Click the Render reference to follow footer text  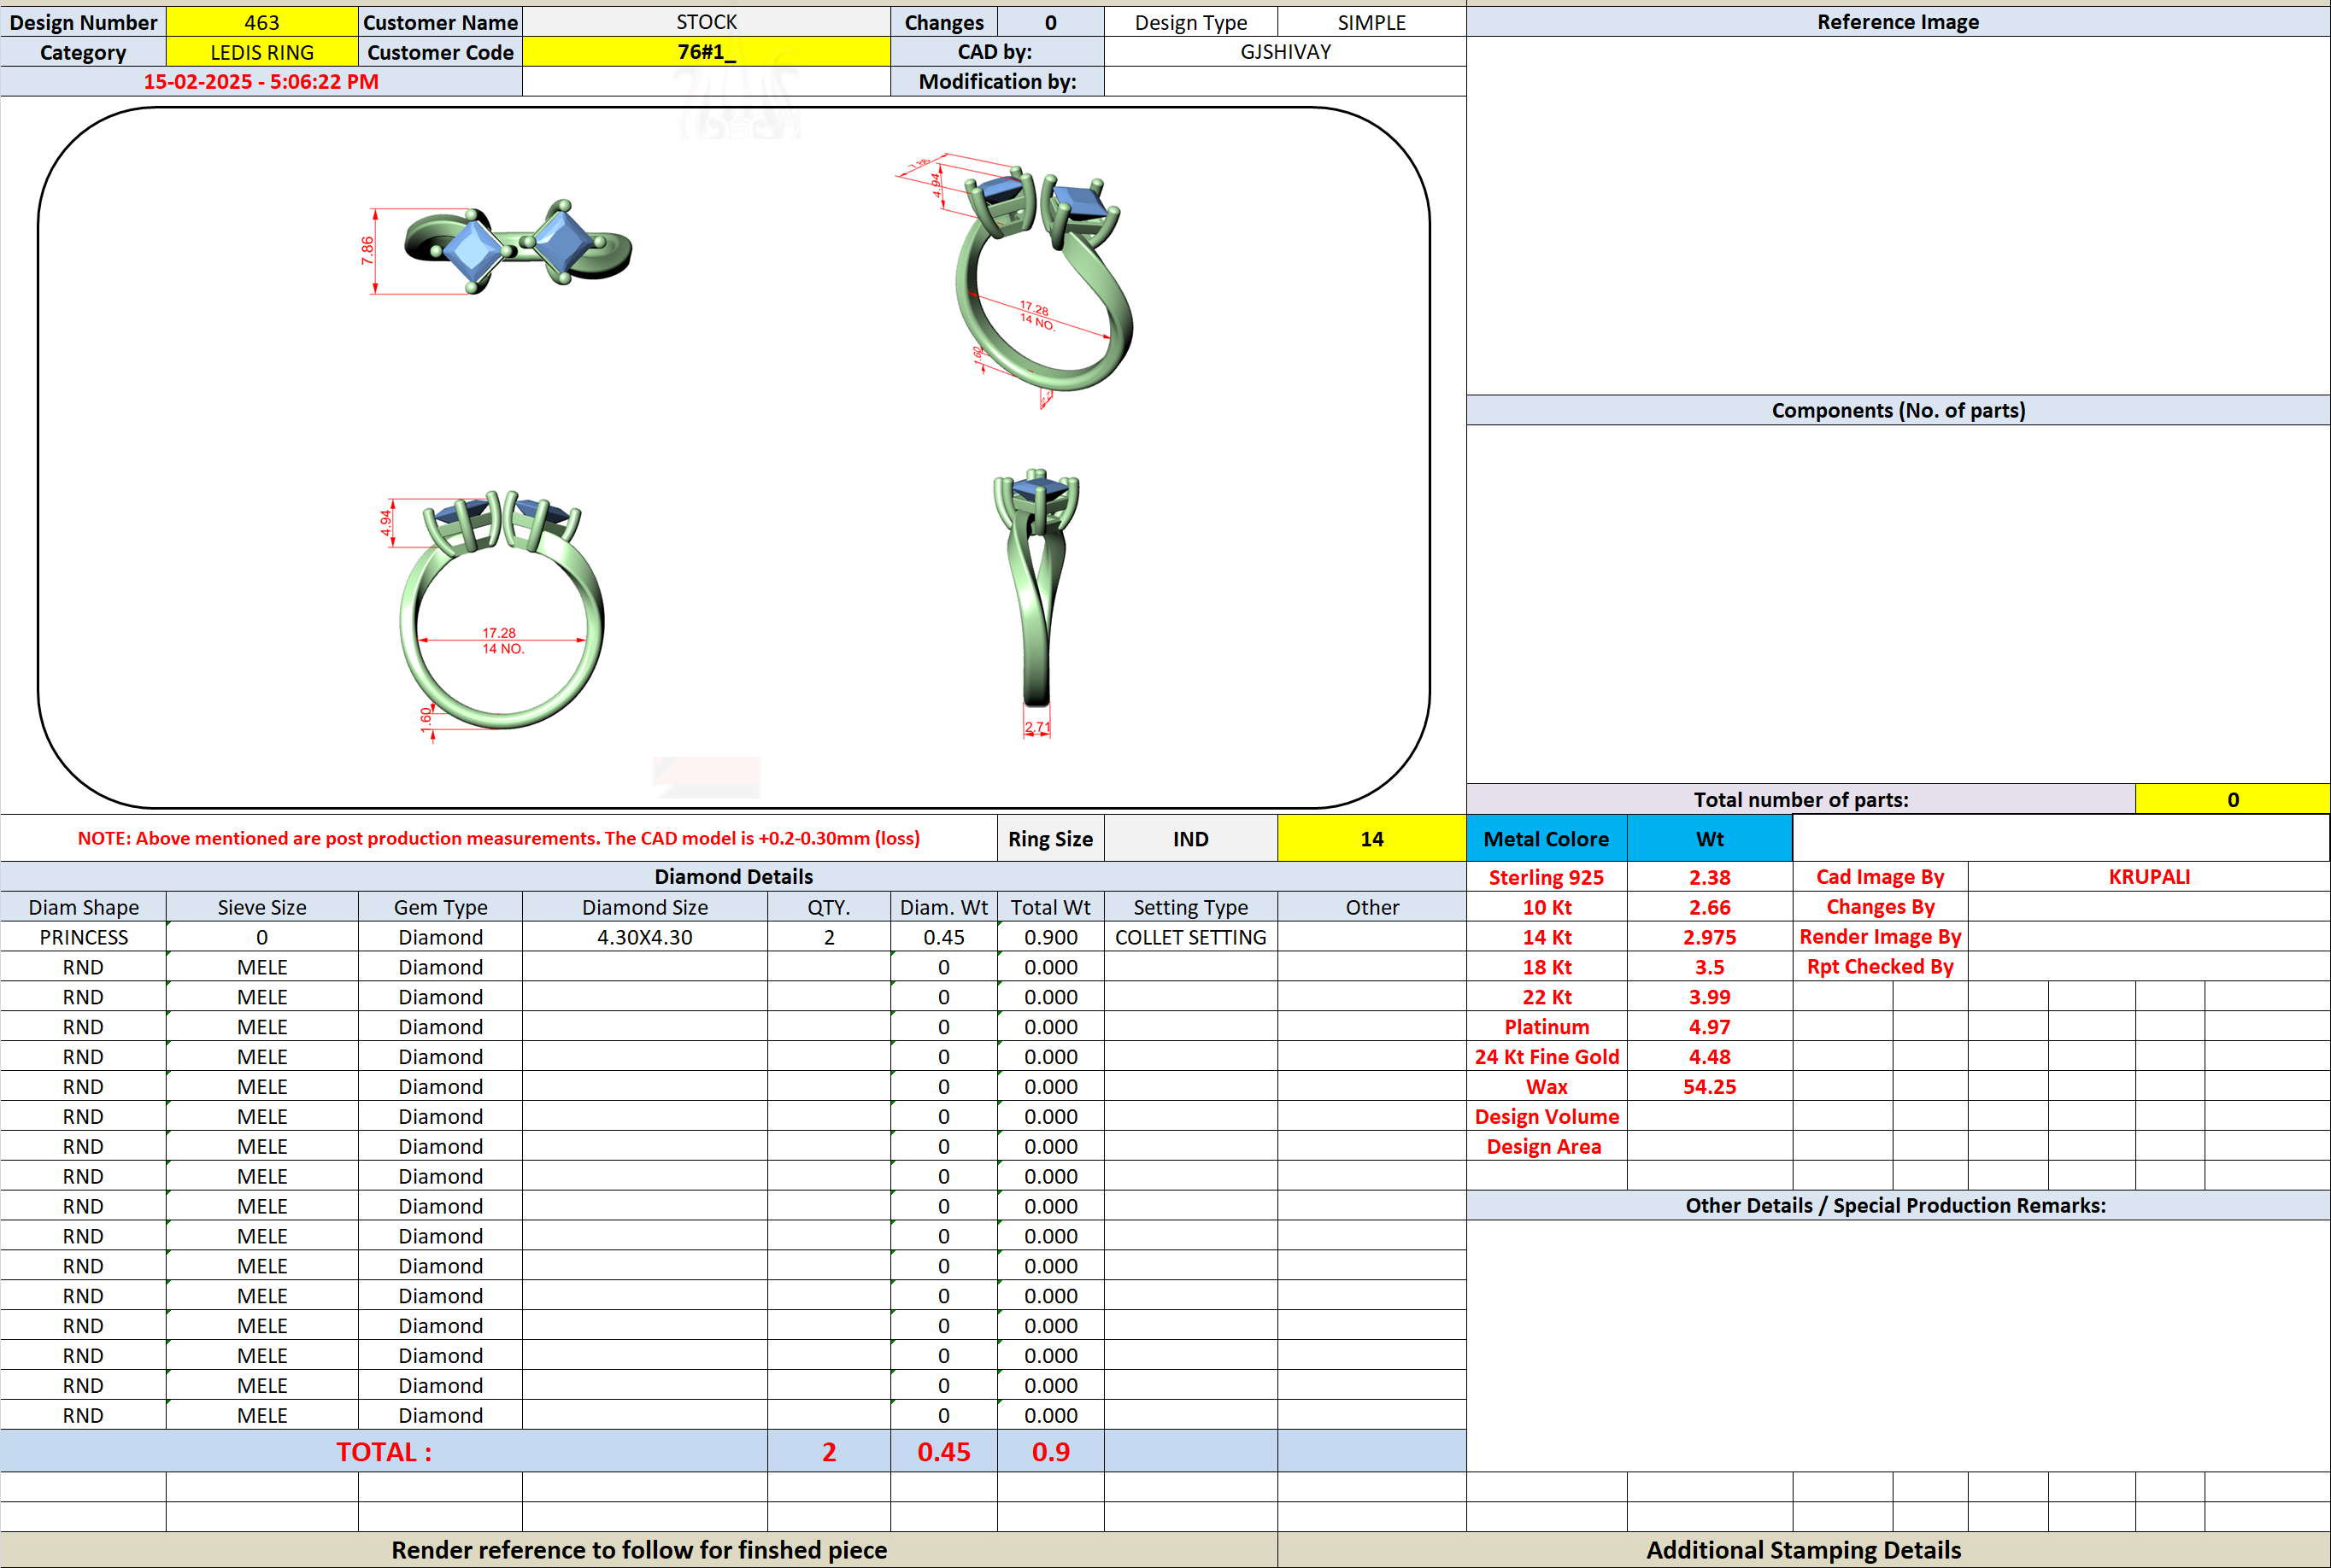(x=639, y=1550)
